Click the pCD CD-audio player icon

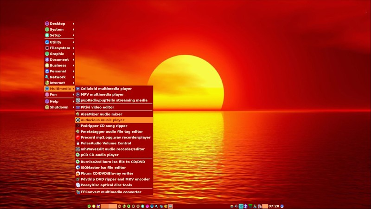click(78, 155)
